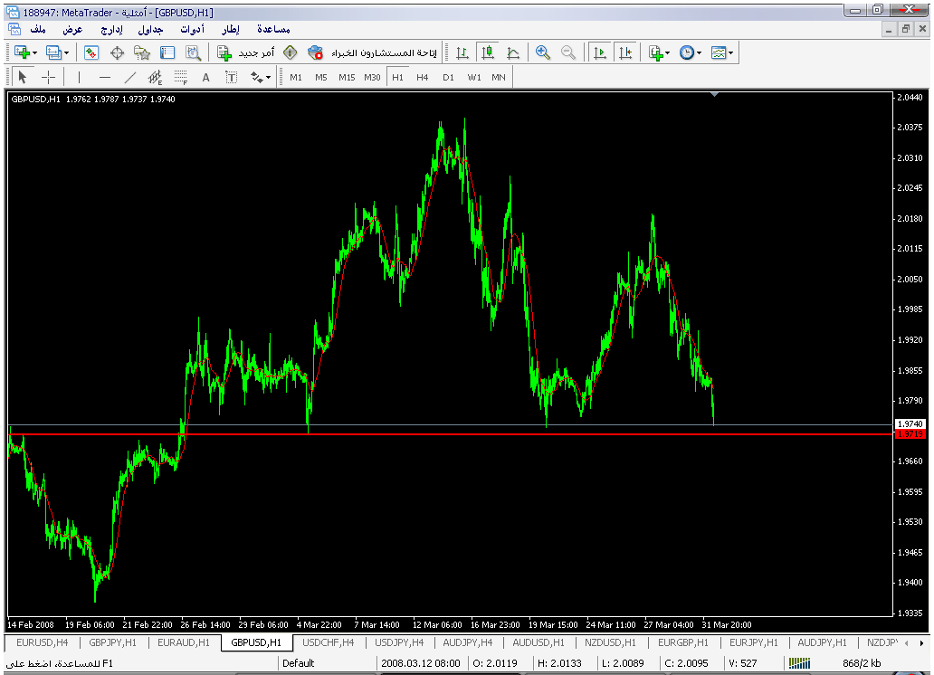Expand the Indicators list dropdown
934x675 pixels.
click(x=668, y=53)
